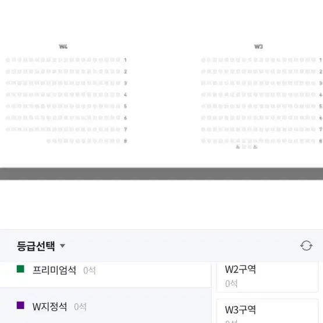Image resolution: width=323 pixels, height=323 pixels.
Task: Open the 등급선택 grade selection heading
Action: point(36,246)
